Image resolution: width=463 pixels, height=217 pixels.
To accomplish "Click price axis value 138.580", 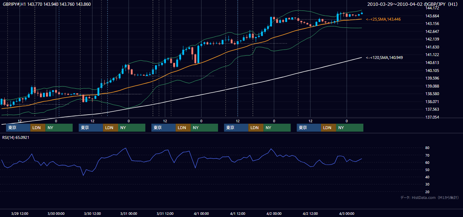I will click(x=433, y=94).
